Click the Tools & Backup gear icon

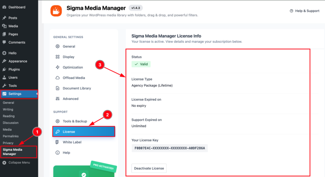(58, 121)
